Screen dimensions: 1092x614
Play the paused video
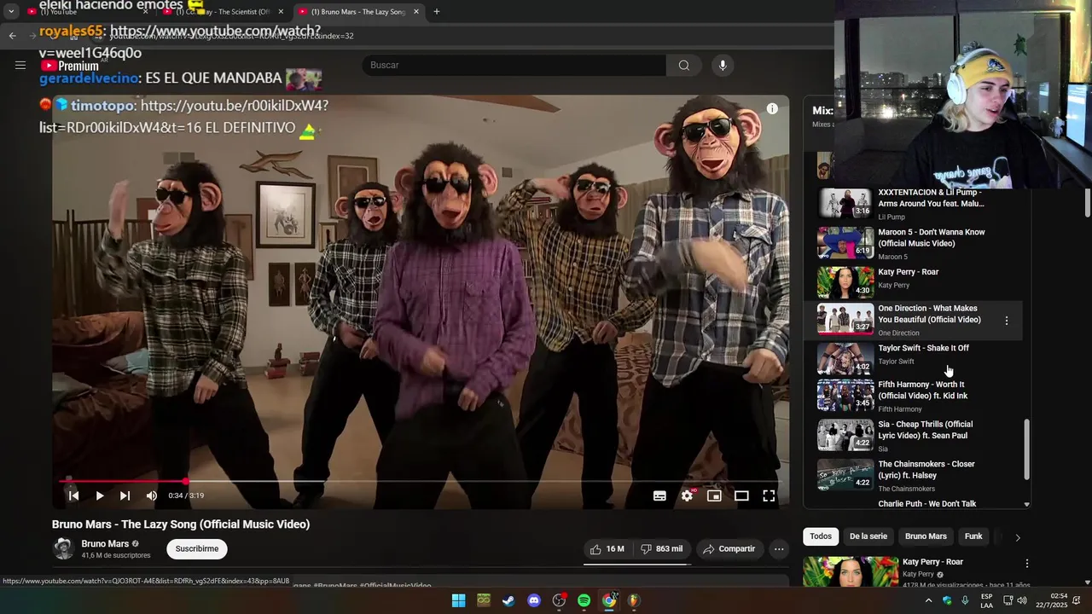[100, 495]
